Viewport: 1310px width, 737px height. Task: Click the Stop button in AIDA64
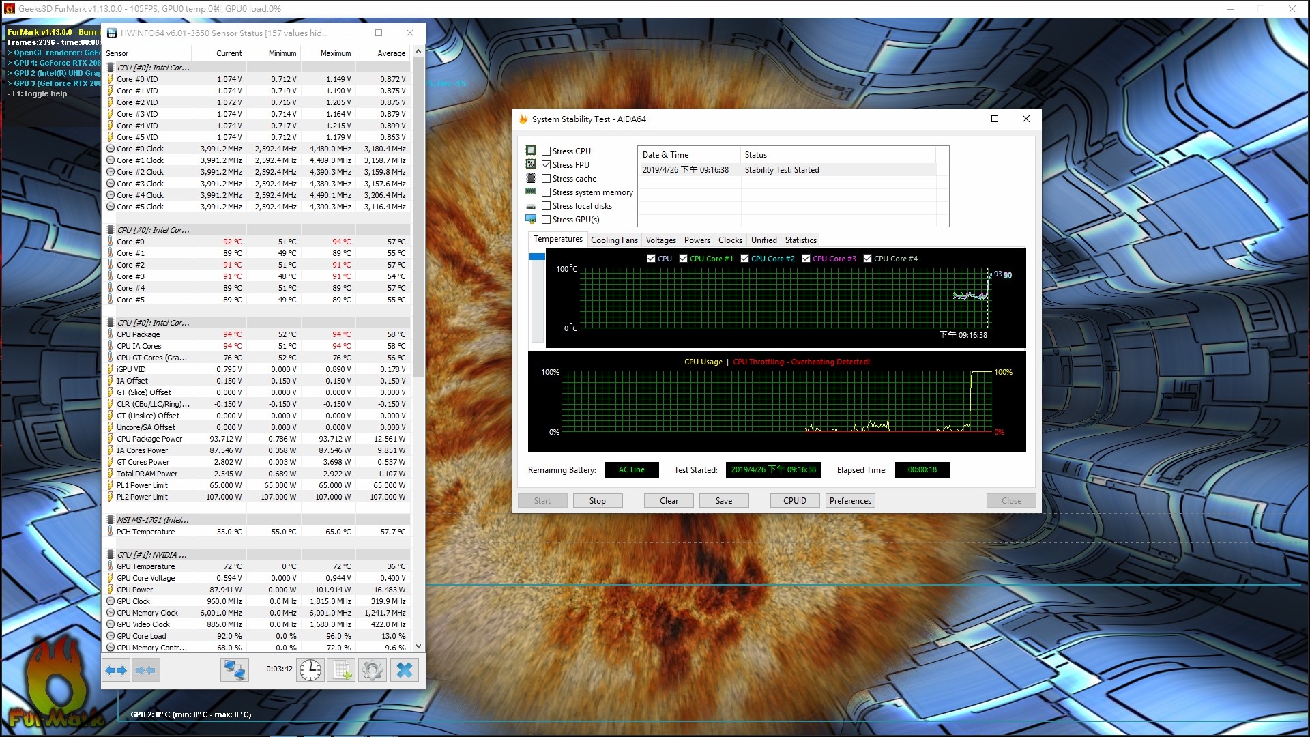tap(598, 501)
